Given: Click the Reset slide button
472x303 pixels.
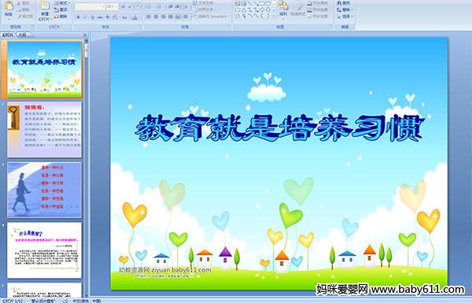Looking at the screenshot, I should (61, 9).
